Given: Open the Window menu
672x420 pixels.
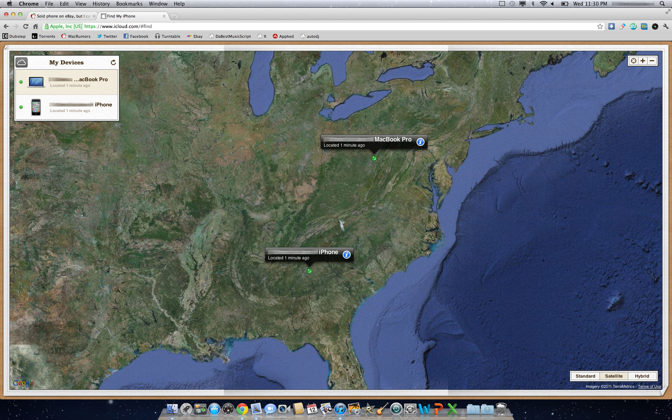Looking at the screenshot, I should (x=158, y=4).
